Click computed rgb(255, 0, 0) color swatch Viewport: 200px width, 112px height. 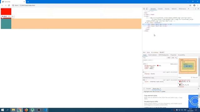coord(180,82)
